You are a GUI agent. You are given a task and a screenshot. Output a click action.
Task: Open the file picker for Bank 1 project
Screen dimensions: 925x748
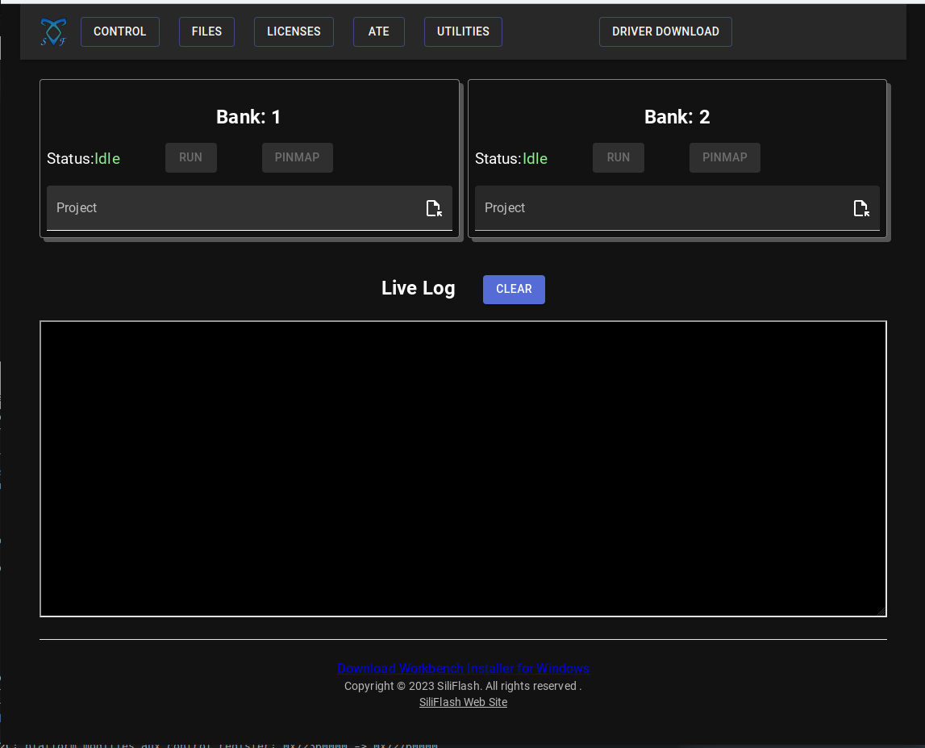(435, 207)
